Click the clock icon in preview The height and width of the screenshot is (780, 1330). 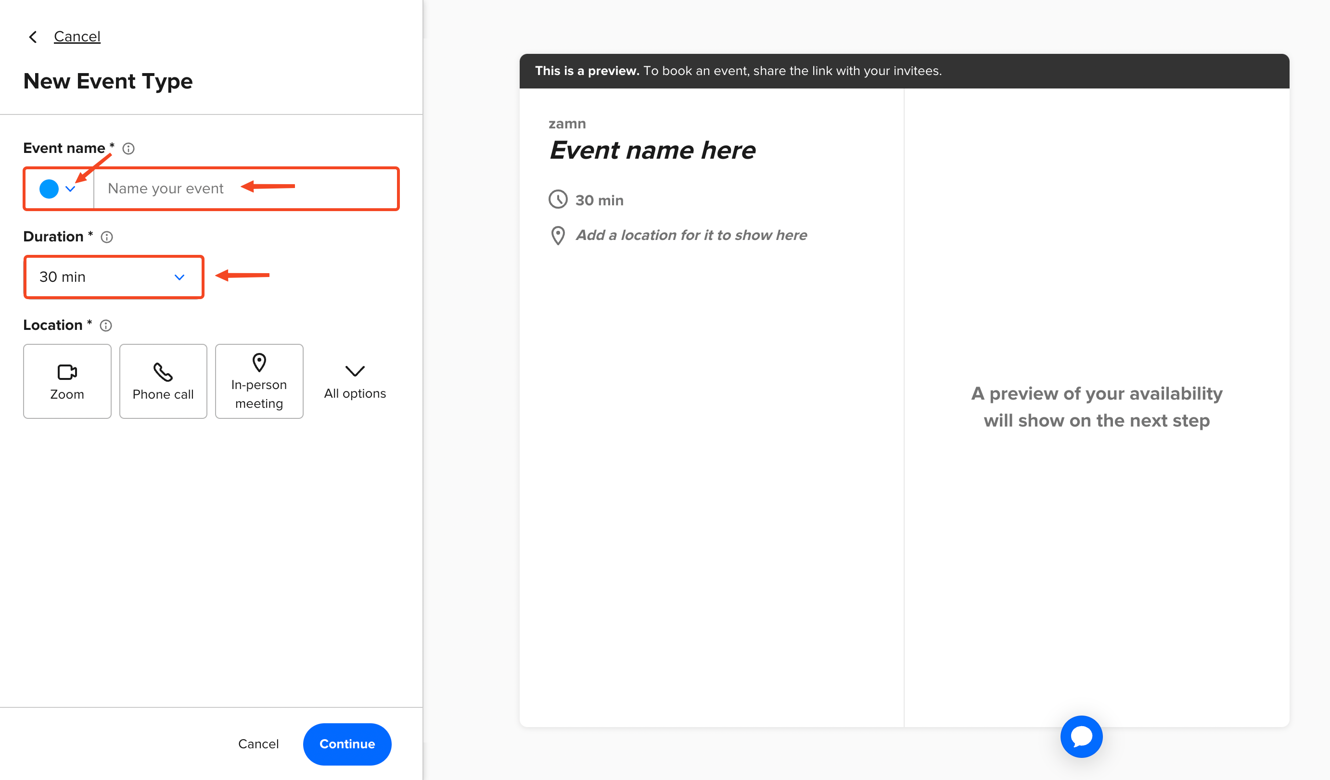tap(558, 200)
